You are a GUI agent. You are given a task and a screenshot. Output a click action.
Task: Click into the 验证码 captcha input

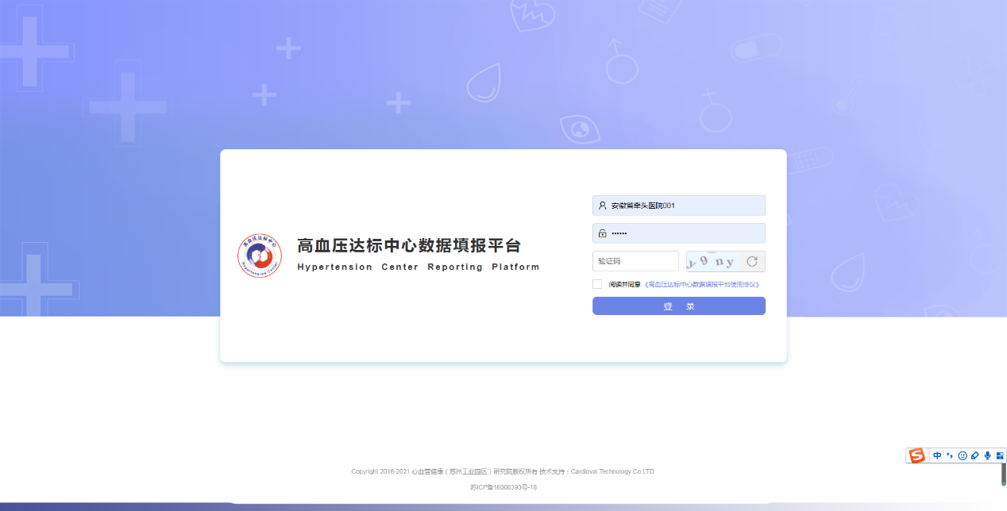tap(635, 261)
